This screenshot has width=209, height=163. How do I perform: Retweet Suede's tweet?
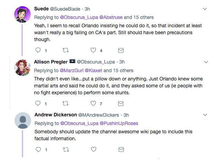tap(65, 50)
